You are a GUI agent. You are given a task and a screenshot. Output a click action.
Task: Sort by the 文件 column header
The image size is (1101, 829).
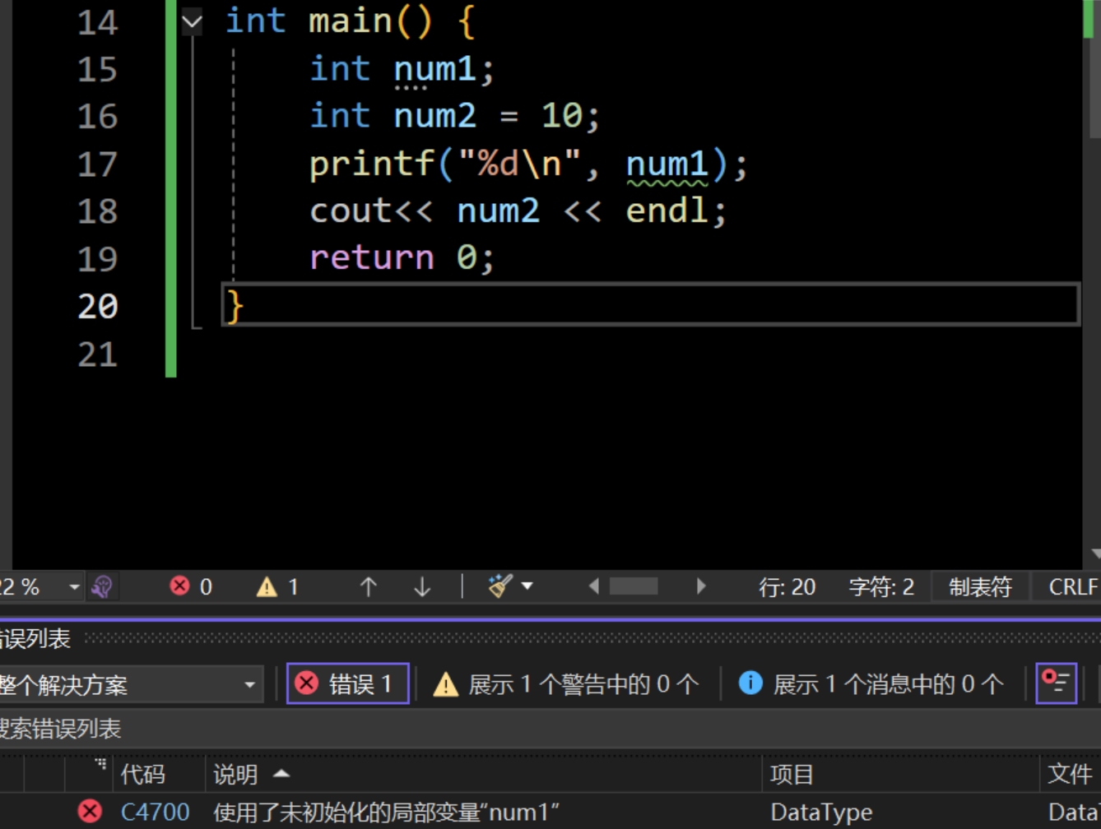[1071, 774]
